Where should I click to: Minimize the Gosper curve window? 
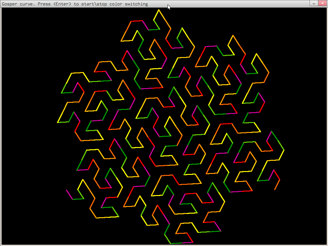tap(314, 3)
